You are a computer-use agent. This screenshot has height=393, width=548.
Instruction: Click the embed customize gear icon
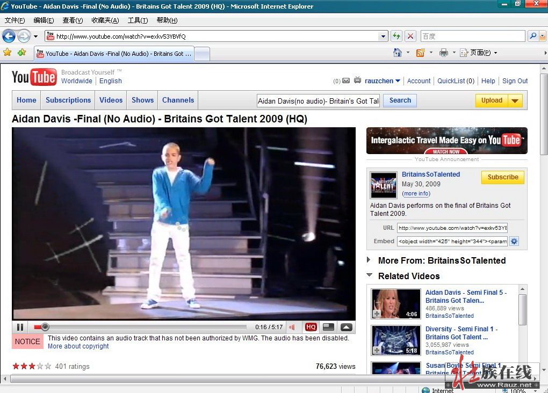[x=514, y=241]
